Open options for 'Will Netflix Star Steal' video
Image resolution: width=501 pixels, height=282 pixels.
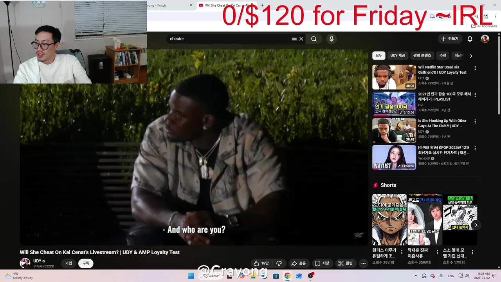point(475,68)
